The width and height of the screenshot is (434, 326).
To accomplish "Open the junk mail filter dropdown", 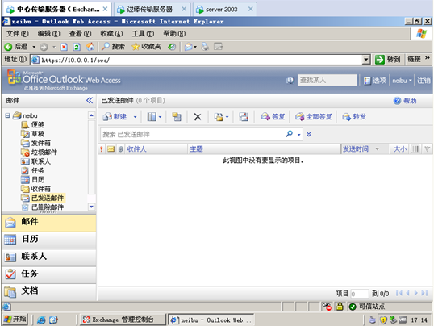I will [221, 117].
